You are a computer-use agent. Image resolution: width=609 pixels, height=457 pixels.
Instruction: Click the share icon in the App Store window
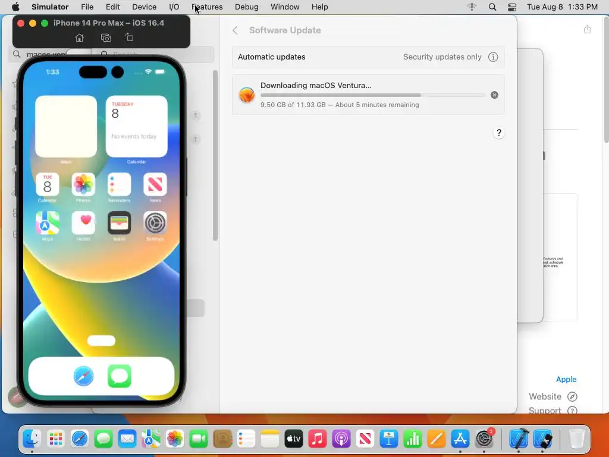(587, 29)
